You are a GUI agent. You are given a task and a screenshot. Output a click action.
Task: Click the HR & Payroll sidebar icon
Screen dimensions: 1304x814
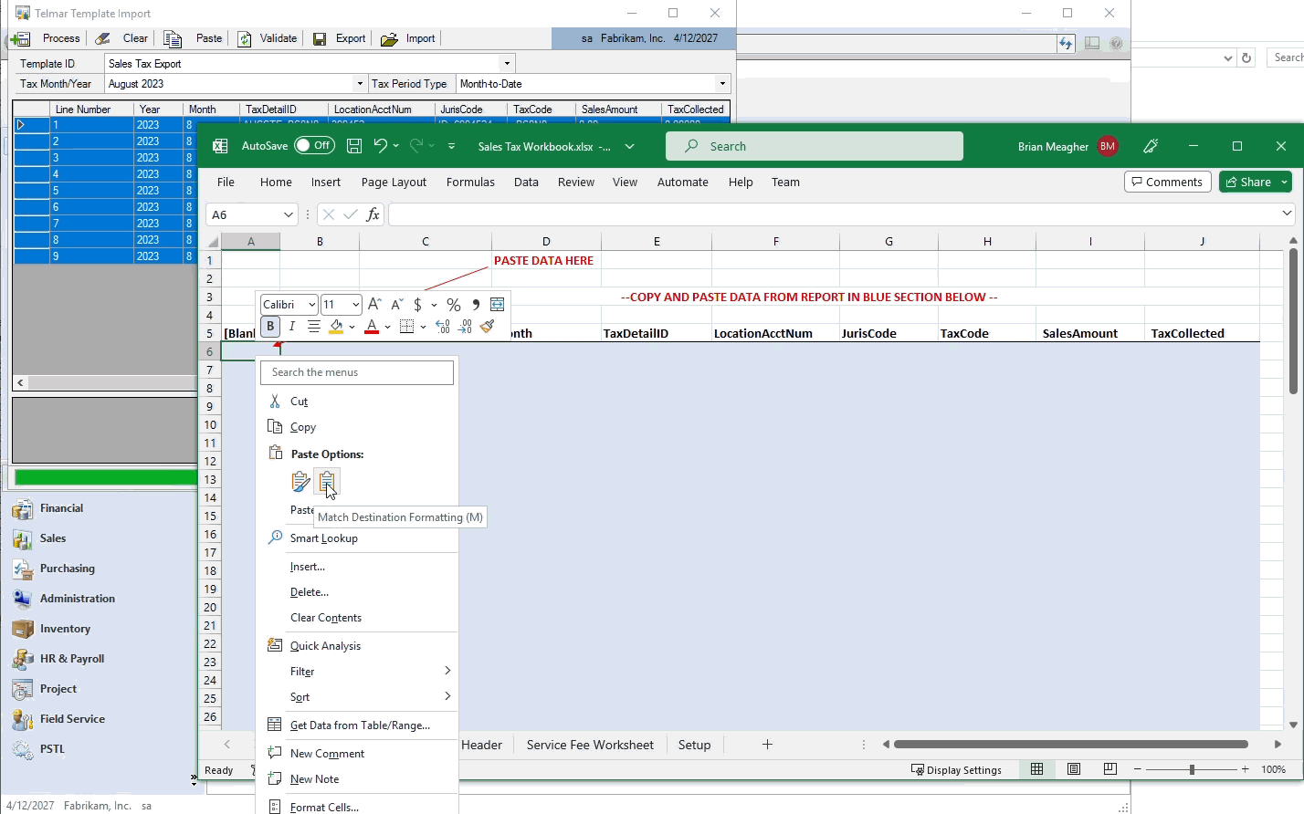coord(24,659)
